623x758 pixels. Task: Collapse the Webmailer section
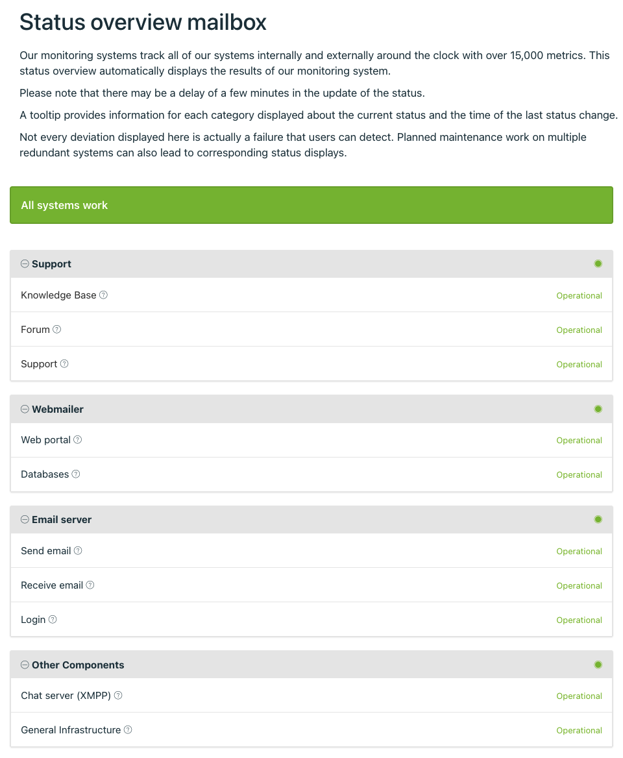click(x=25, y=410)
